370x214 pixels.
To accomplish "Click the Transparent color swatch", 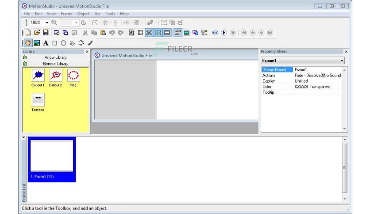I will (x=301, y=87).
